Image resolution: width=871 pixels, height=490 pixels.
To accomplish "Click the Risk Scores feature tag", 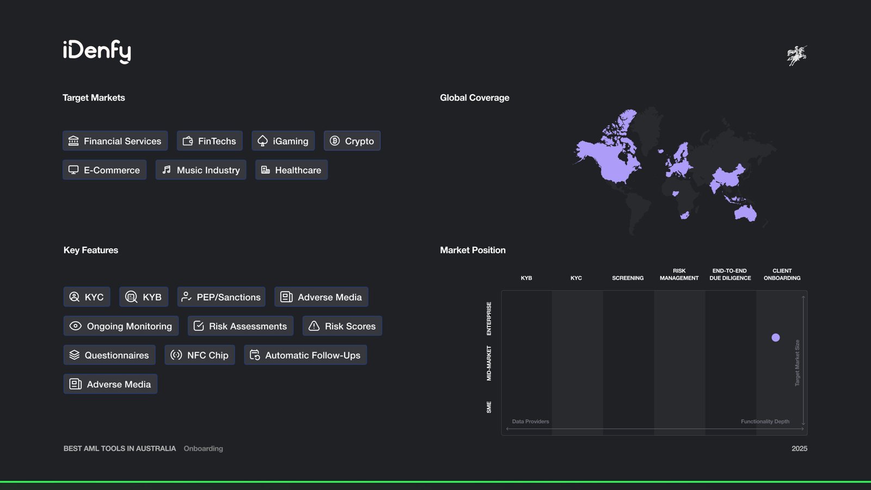I will coord(342,326).
